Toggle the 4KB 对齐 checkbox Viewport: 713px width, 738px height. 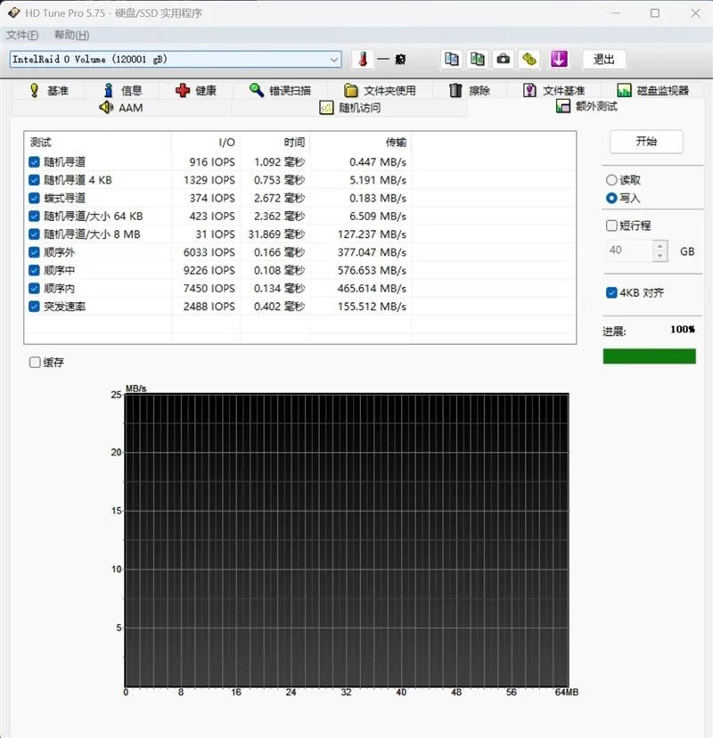click(611, 292)
